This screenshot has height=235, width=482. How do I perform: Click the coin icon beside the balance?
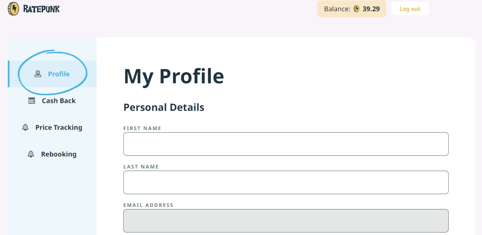point(356,9)
